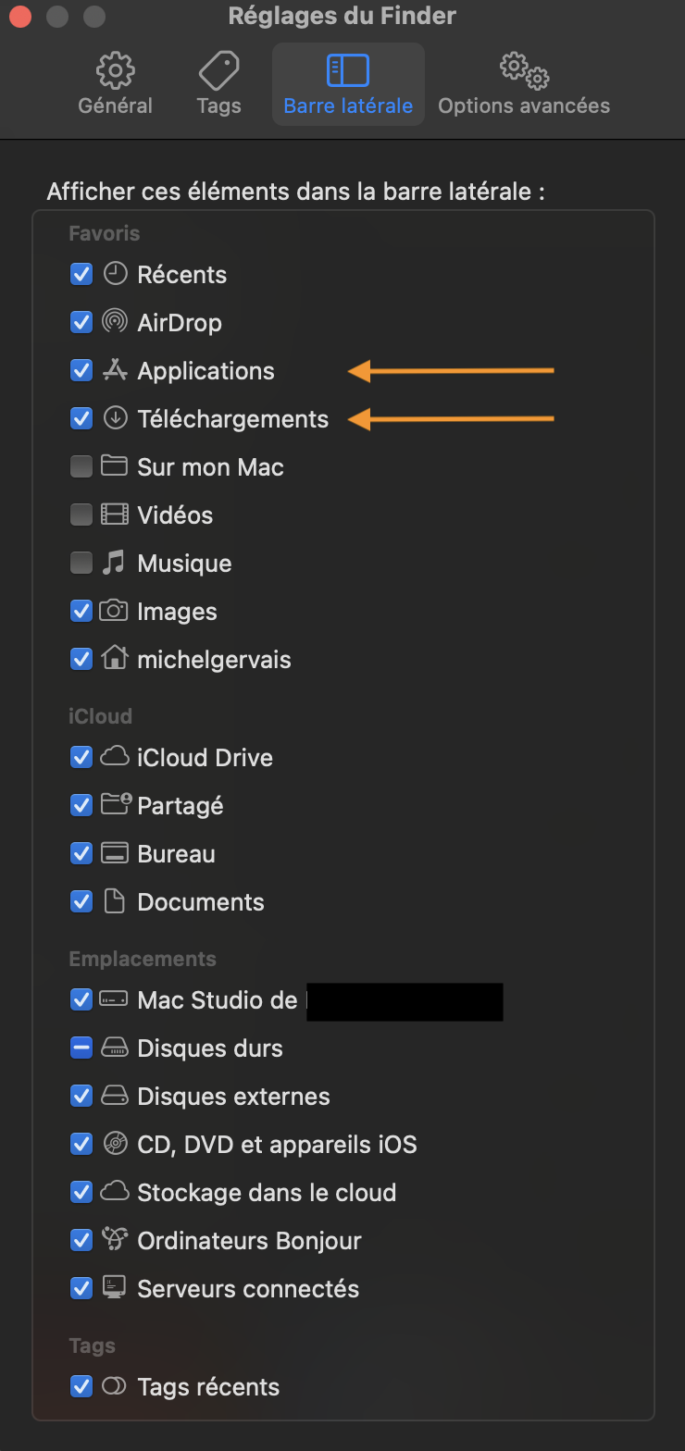
Task: Click the Applications icon in the list
Action: [x=115, y=370]
